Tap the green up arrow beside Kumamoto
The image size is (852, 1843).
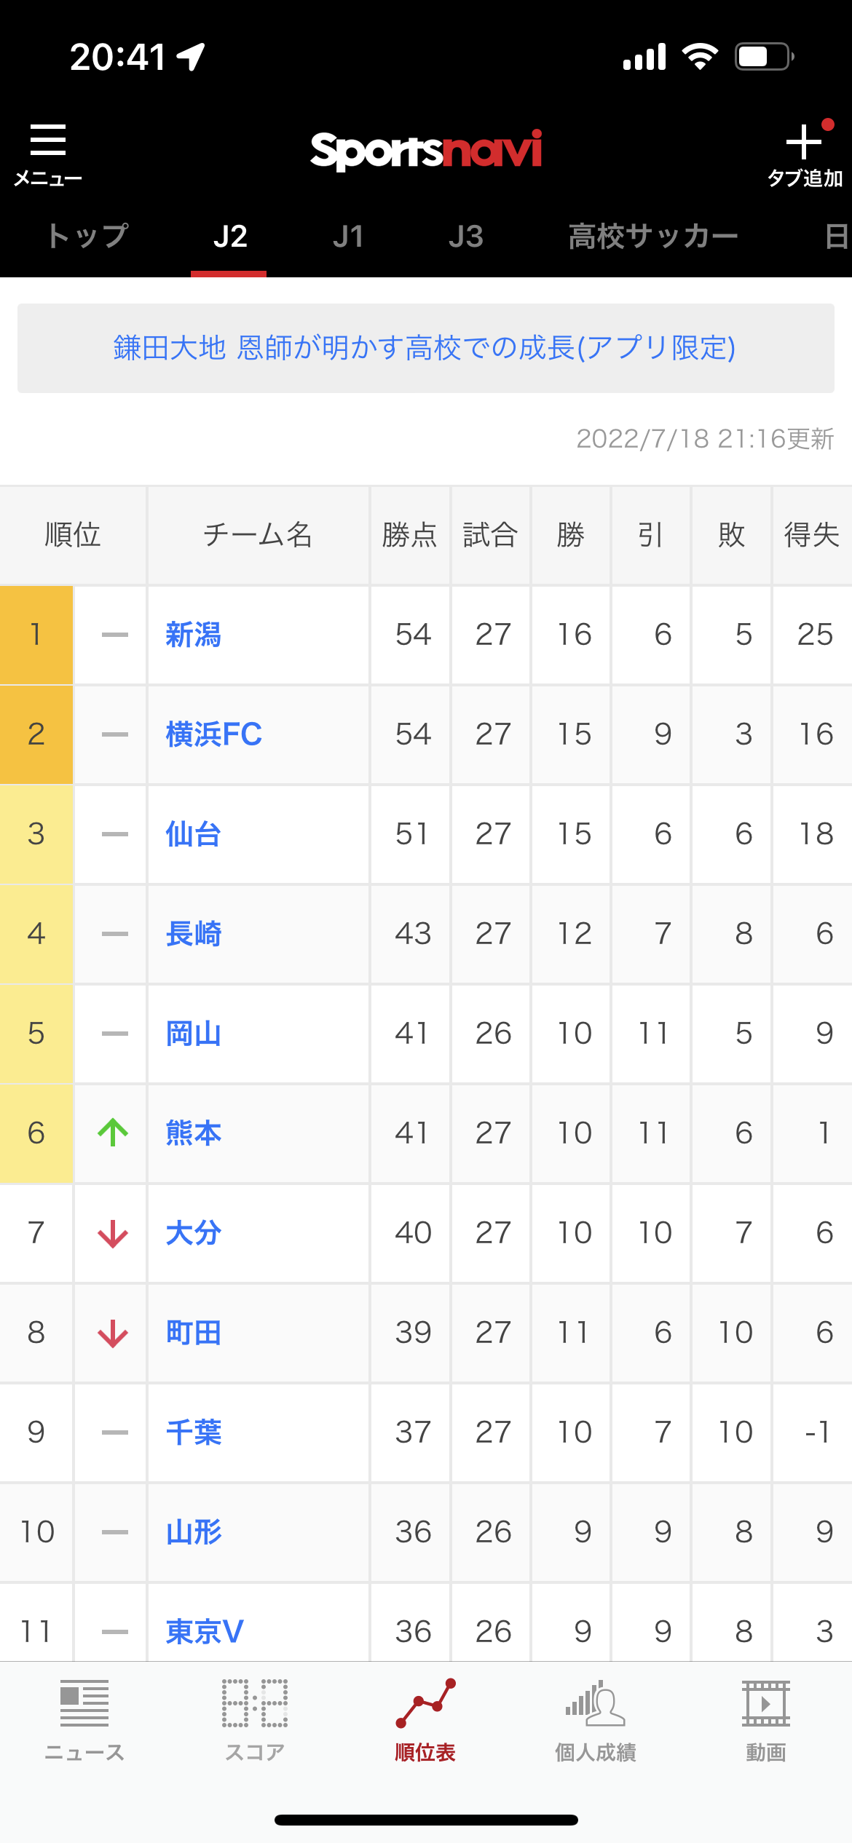(113, 1133)
